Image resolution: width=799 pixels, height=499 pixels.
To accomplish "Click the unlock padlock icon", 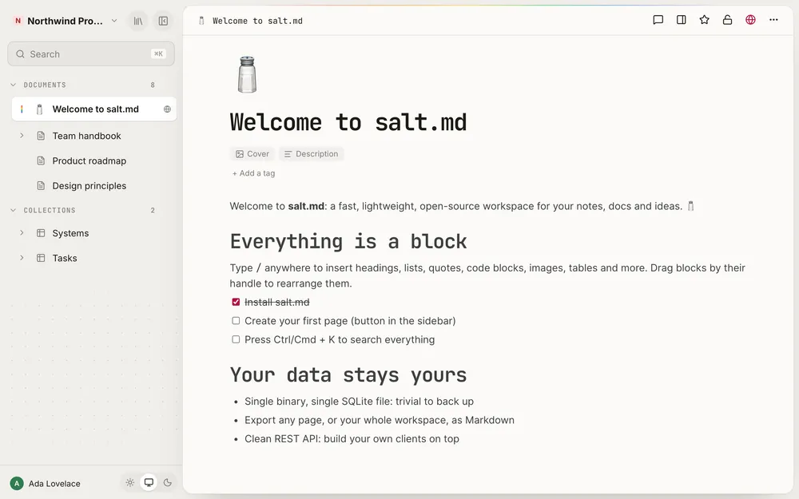I will [x=727, y=20].
